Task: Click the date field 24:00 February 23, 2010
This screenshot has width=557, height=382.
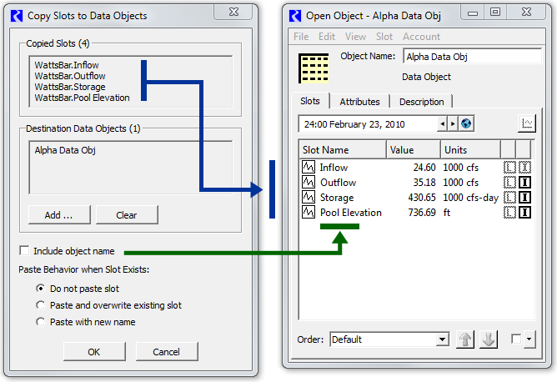Action: click(368, 124)
